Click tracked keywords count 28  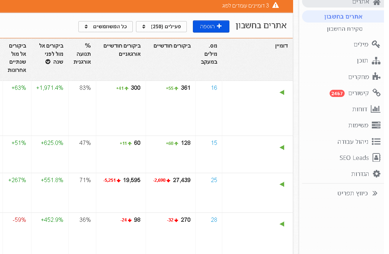(x=214, y=220)
